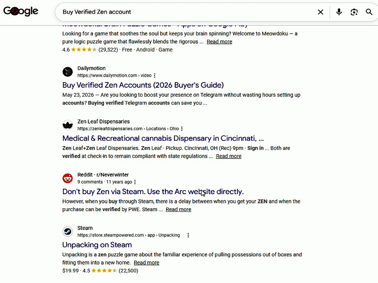The height and width of the screenshot is (283, 378).
Task: Open three-dot menu for Steam result
Action: [188, 235]
